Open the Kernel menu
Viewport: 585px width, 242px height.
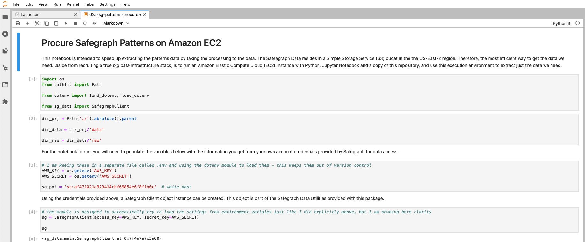pyautogui.click(x=73, y=4)
